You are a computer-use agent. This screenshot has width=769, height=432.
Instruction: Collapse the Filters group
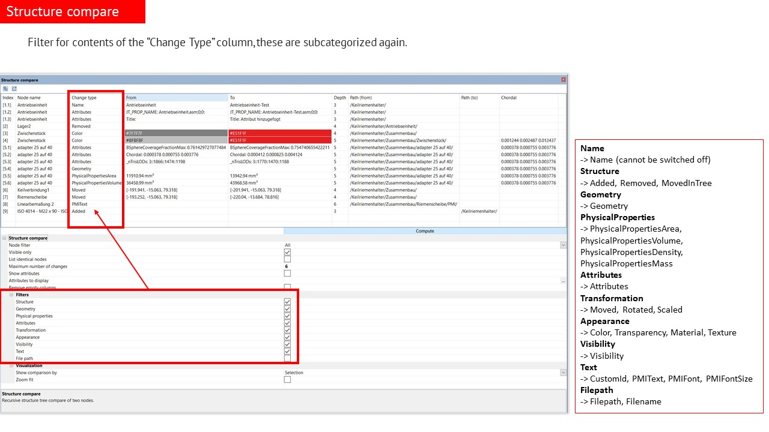pyautogui.click(x=11, y=295)
